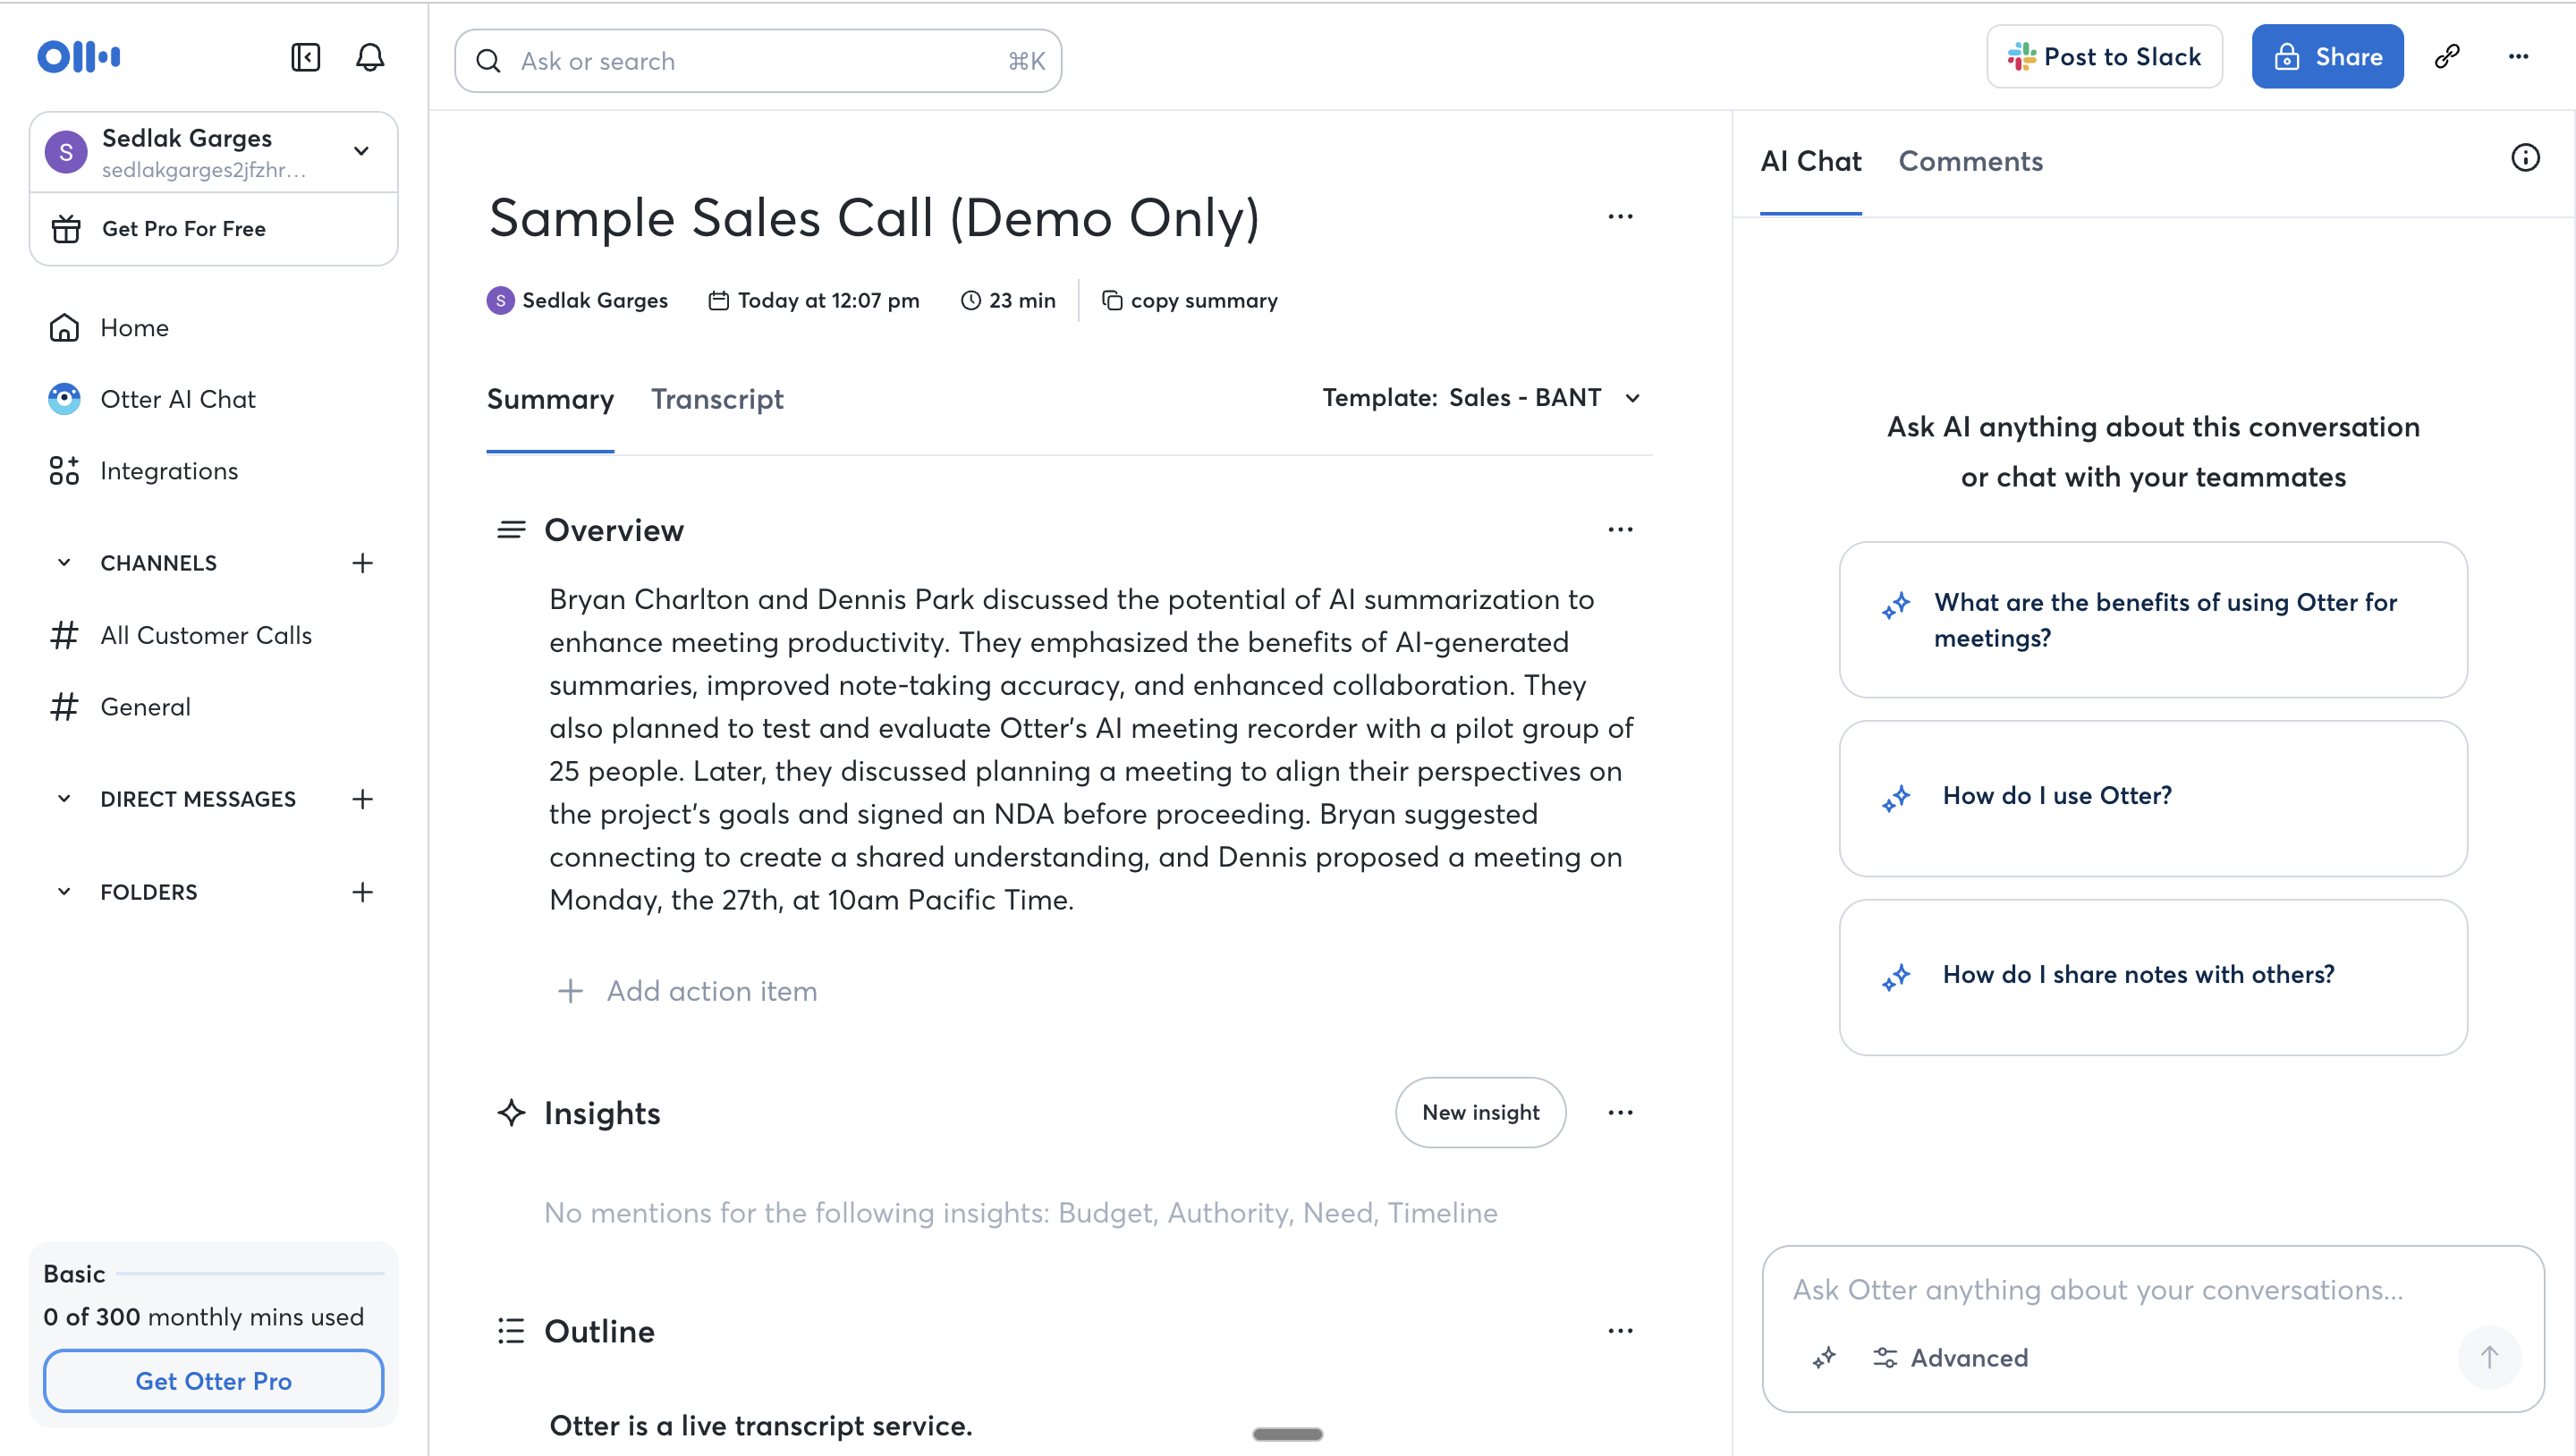
Task: View AI Chat panel info icon
Action: (x=2526, y=157)
